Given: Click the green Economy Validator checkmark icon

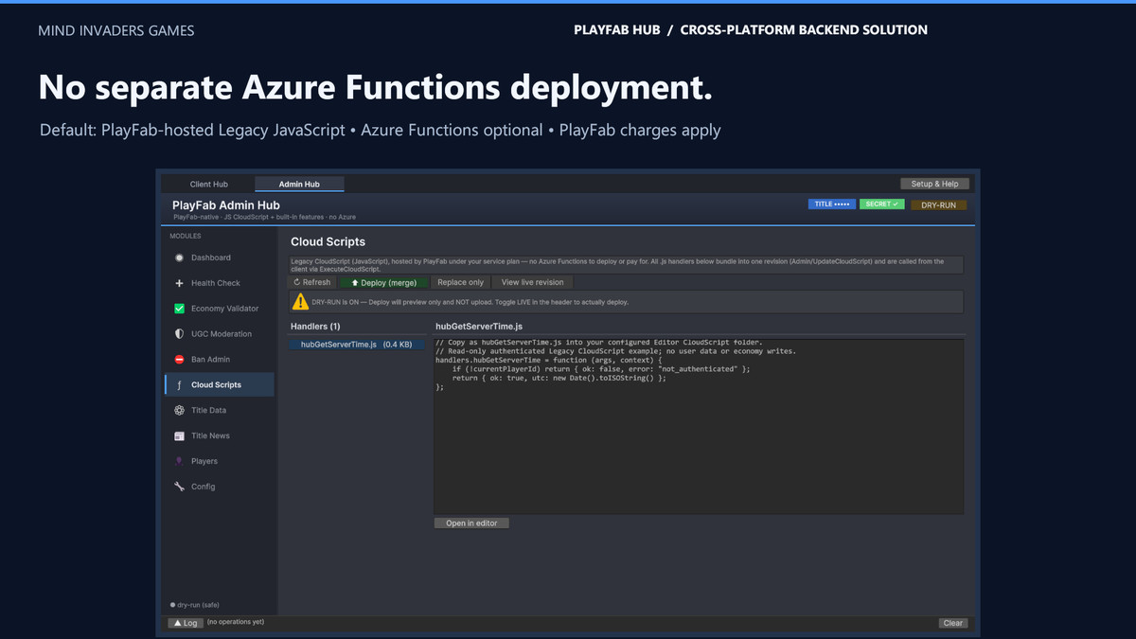Looking at the screenshot, I should 180,309.
